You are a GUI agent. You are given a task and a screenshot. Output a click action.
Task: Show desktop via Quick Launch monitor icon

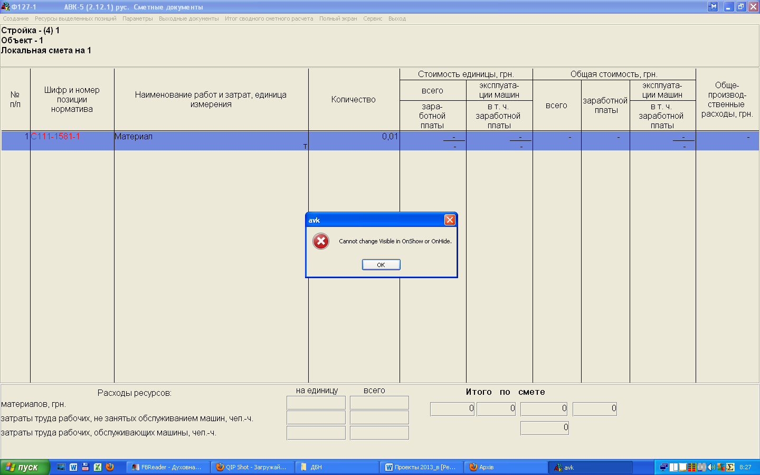point(61,467)
